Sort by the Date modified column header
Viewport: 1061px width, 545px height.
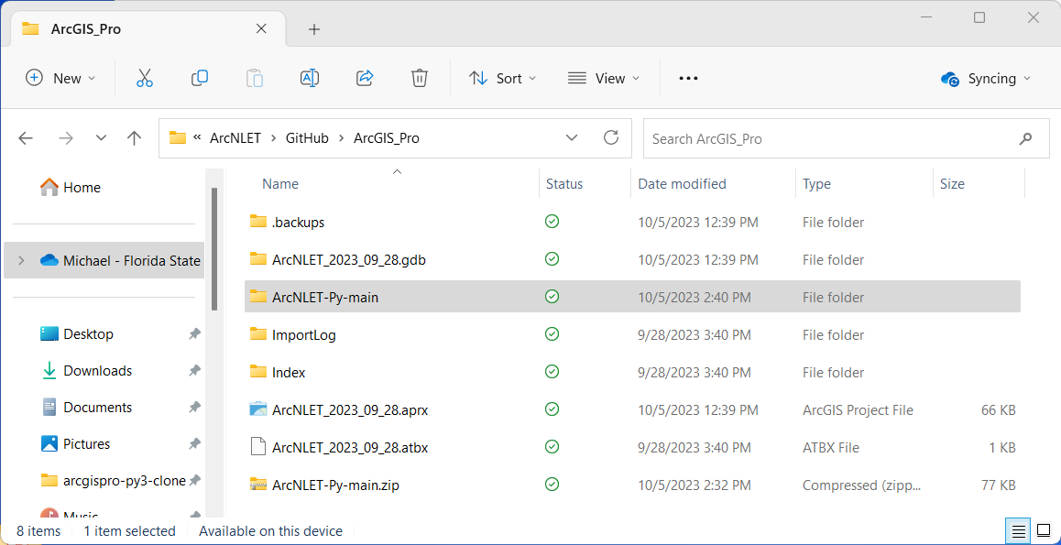click(x=682, y=184)
